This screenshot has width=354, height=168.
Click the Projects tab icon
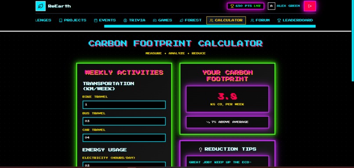coord(61,20)
